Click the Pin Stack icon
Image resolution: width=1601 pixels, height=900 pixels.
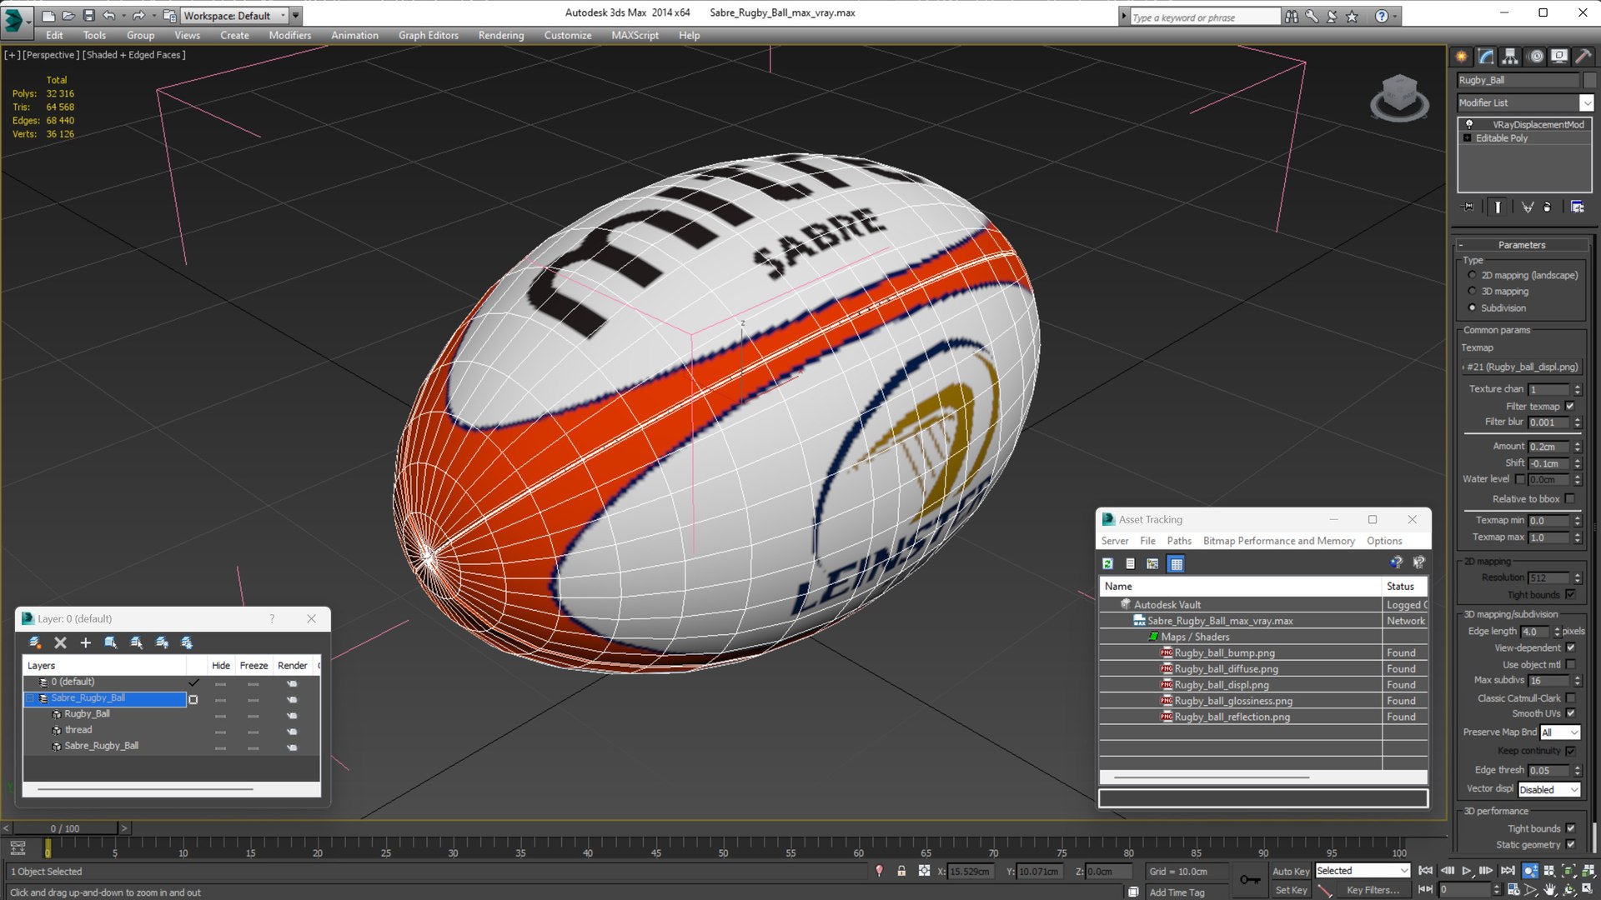pyautogui.click(x=1468, y=207)
